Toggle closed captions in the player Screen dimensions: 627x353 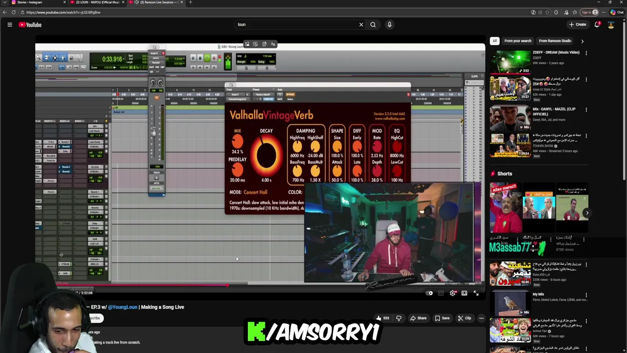tap(441, 293)
